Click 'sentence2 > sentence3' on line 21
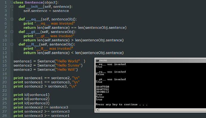The width and height of the screenshot is (206, 118). click(x=45, y=86)
